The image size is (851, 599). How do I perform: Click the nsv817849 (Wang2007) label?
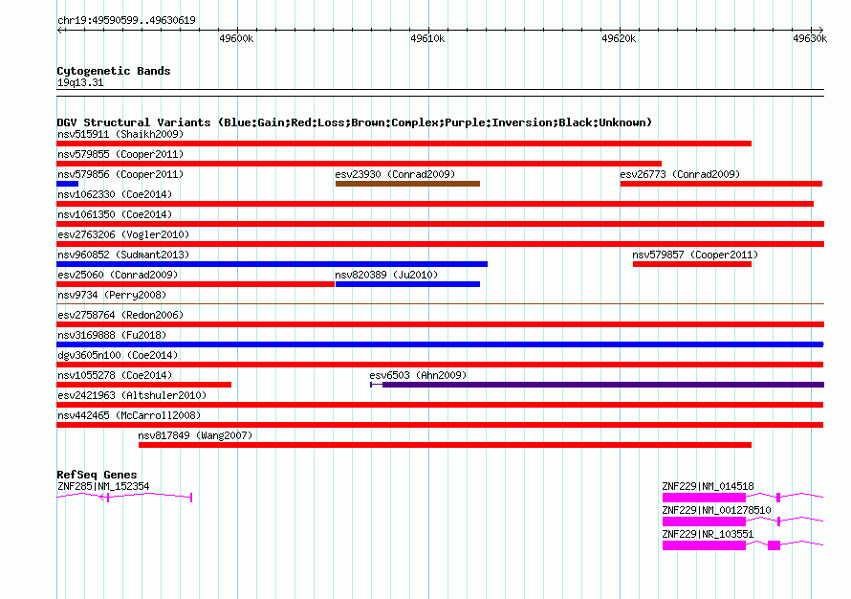(195, 435)
